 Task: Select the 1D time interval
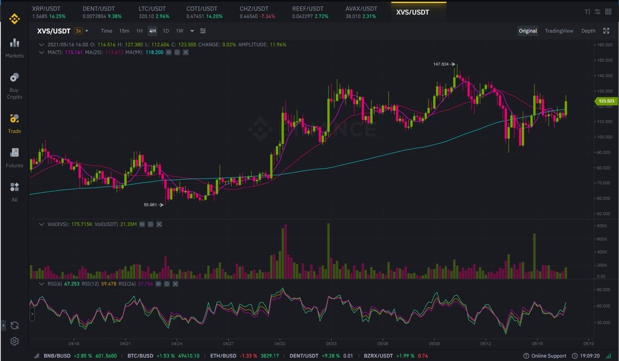pos(166,31)
